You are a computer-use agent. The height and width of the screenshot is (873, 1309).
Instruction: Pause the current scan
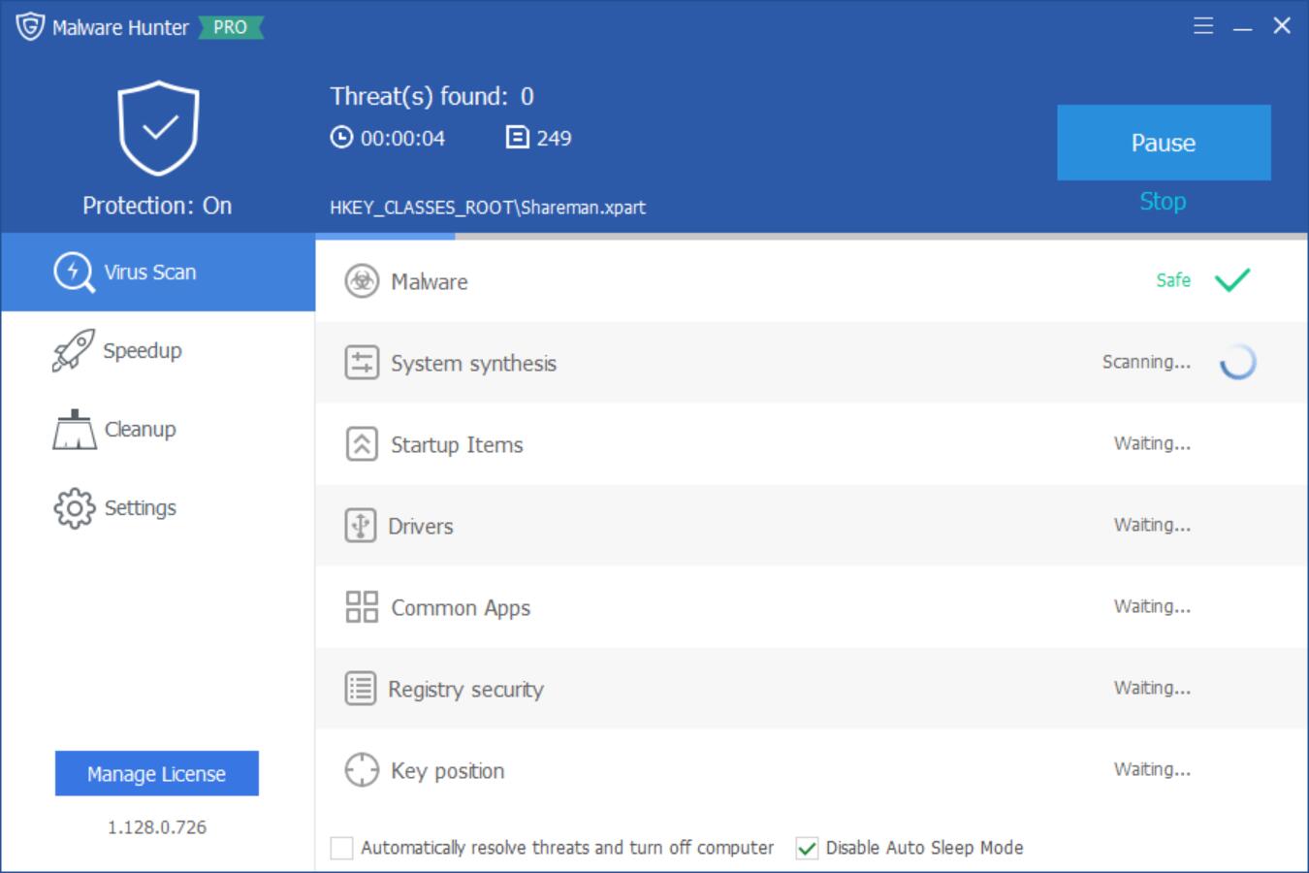coord(1163,143)
